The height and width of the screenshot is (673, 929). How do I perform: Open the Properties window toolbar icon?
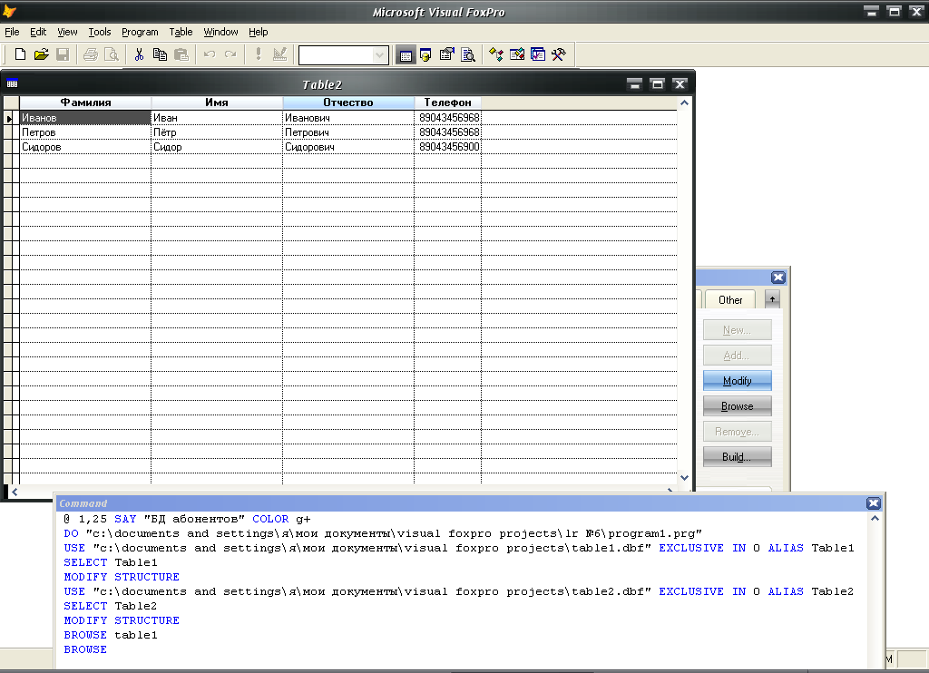[x=446, y=54]
